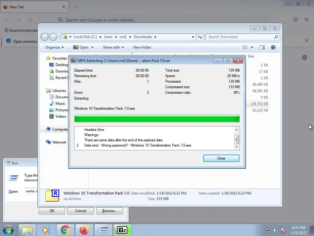Switch to the Run dialog taskbar icon
The width and height of the screenshot is (314, 236).
[x=103, y=230]
